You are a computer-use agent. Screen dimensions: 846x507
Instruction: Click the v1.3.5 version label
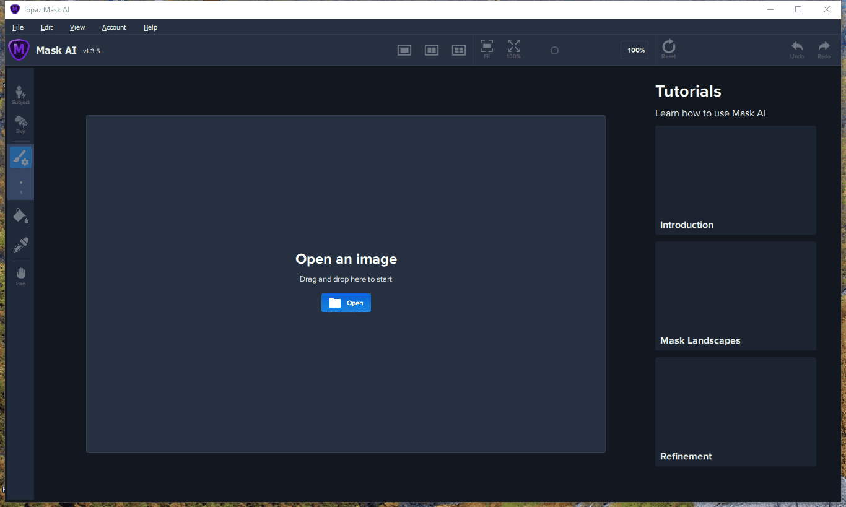coord(91,51)
